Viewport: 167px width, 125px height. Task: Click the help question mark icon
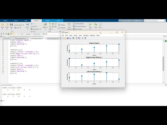(140, 21)
